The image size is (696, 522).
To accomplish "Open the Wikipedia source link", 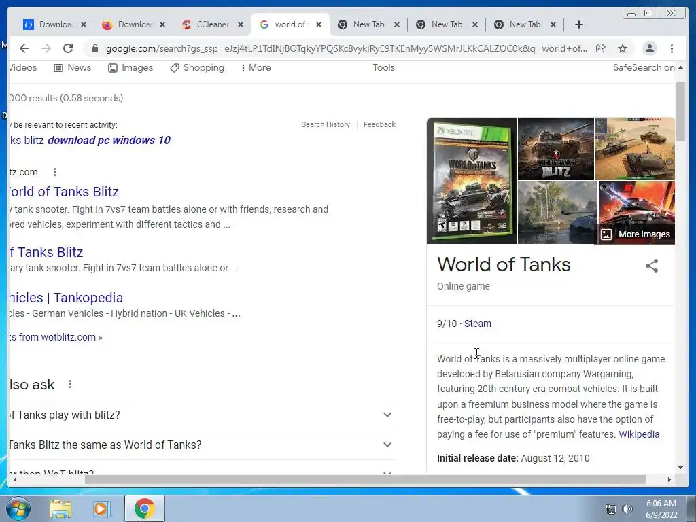I will click(x=639, y=434).
